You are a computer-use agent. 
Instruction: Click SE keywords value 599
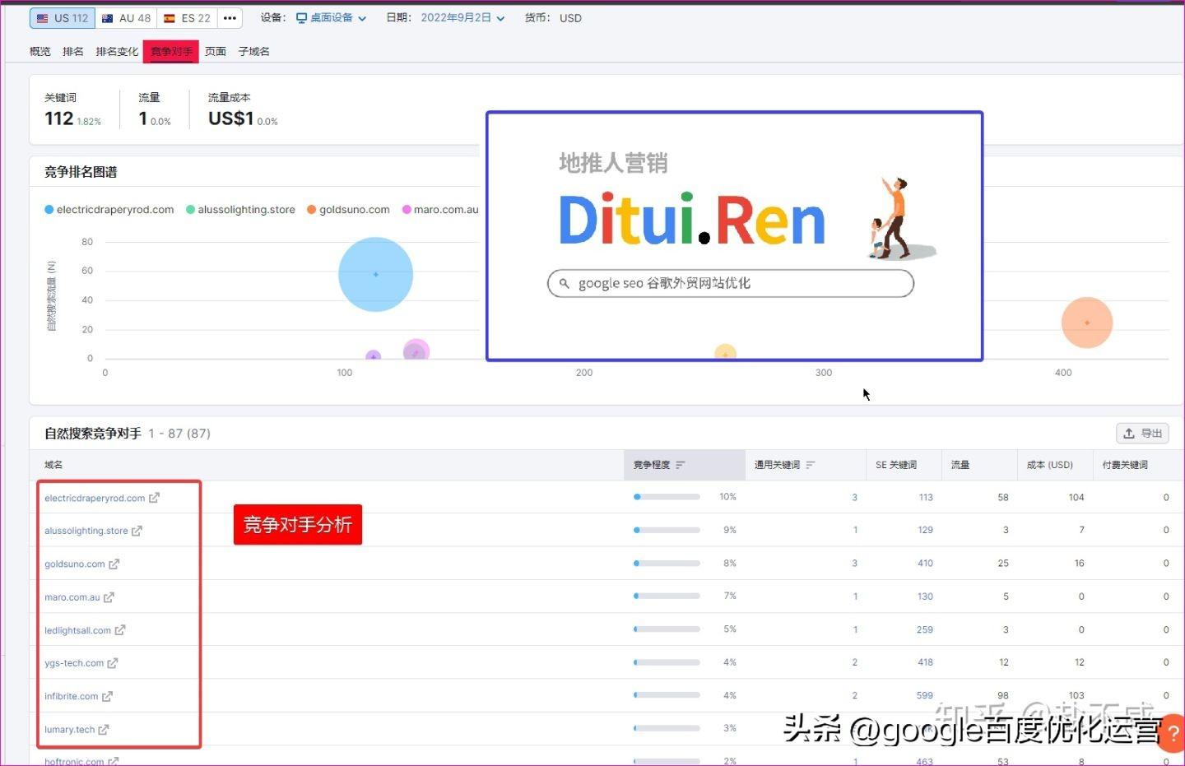tap(925, 696)
